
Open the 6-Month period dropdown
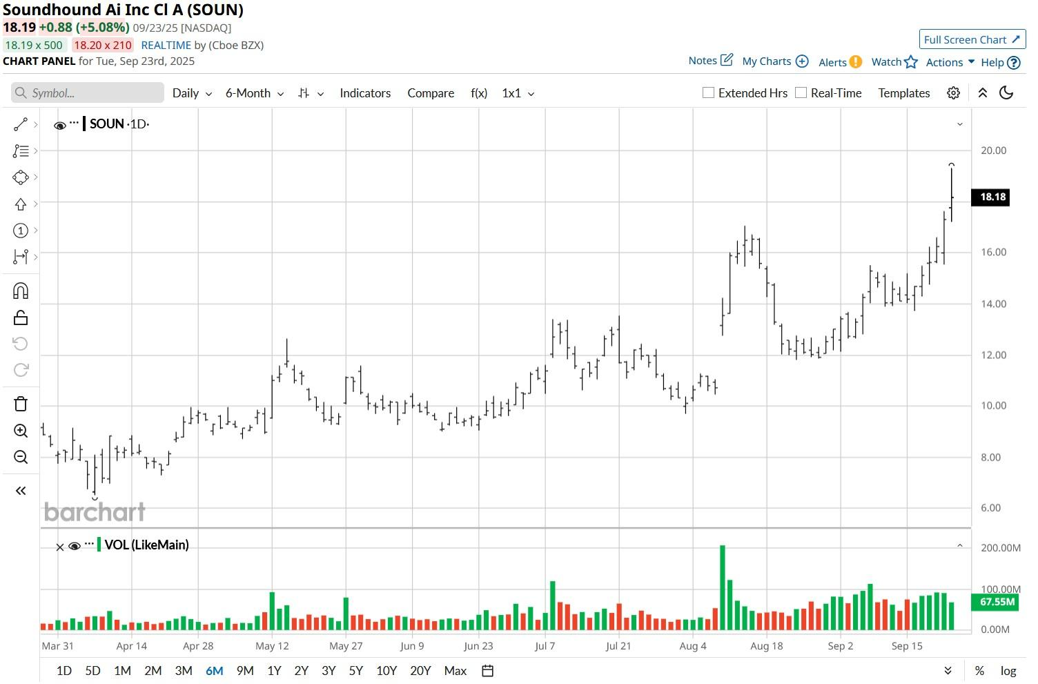255,93
